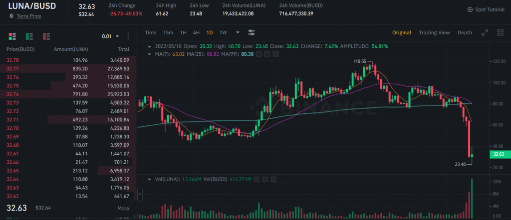Click the 119.55 high marker on chart
Image resolution: width=511 pixels, height=220 pixels.
(x=359, y=61)
